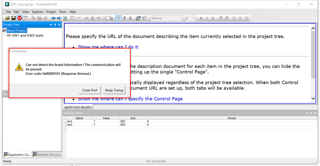320x166 pixels.
Task: Open the Explorer menu
Action: (x=37, y=12)
